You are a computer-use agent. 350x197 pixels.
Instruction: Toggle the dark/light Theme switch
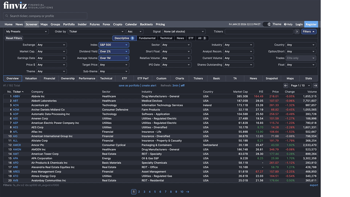point(267,24)
